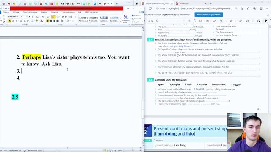Open new tab in Edge window
The height and width of the screenshot is (152, 271).
(210, 3)
